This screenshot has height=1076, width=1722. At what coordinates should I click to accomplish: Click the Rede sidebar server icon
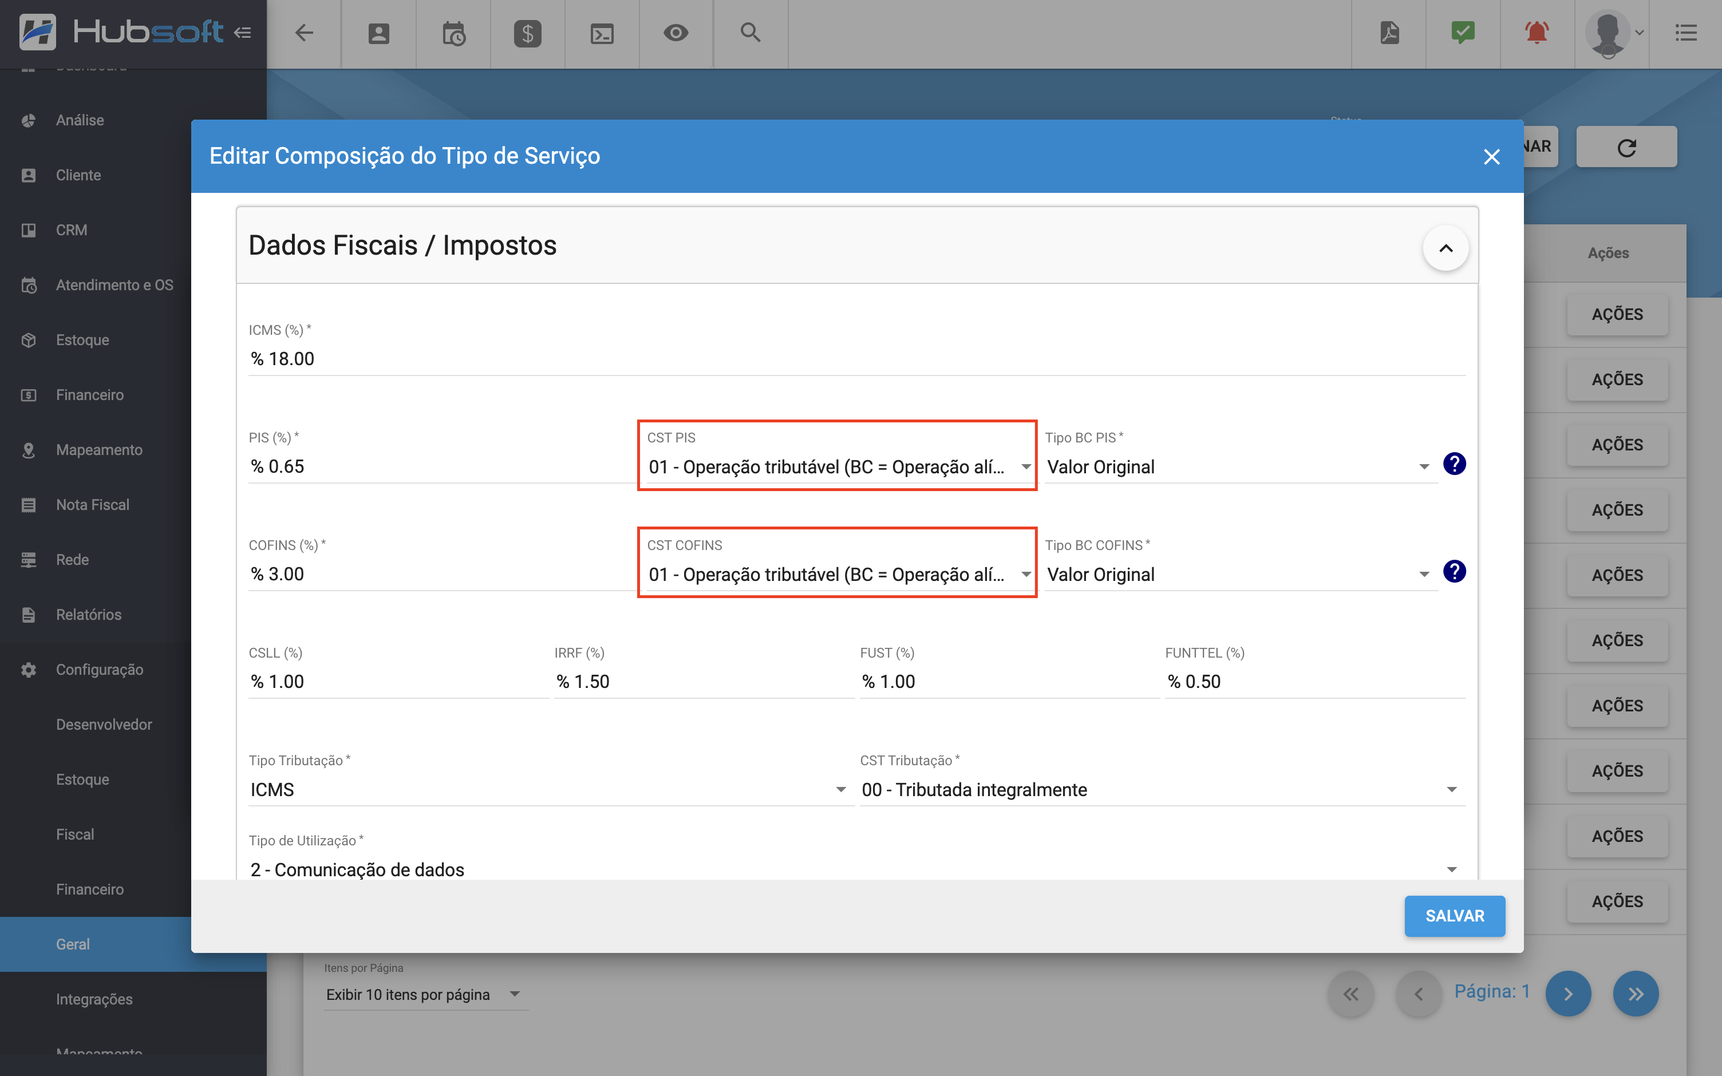coord(29,560)
